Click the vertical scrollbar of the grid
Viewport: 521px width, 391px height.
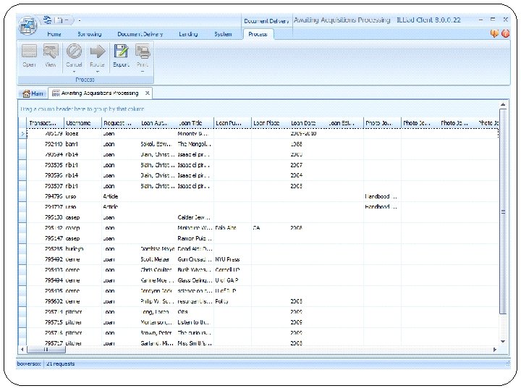point(504,210)
